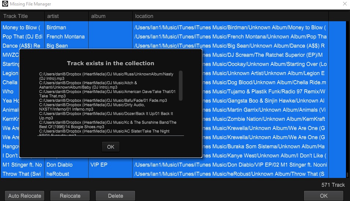Click the Missing File Manager app icon
The image size is (350, 201).
tap(5, 4)
